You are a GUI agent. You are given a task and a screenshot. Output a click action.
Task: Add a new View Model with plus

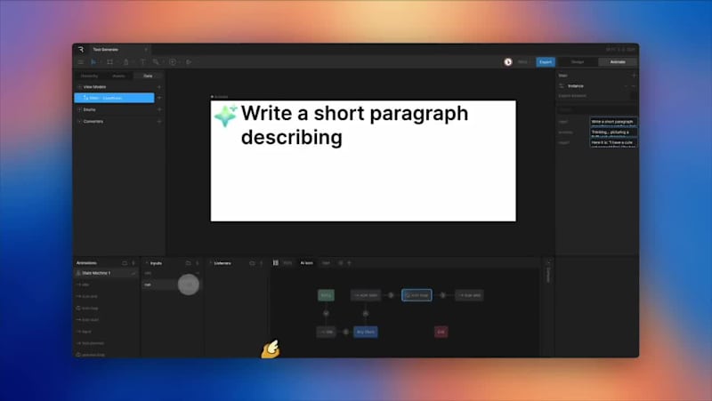[x=159, y=86]
